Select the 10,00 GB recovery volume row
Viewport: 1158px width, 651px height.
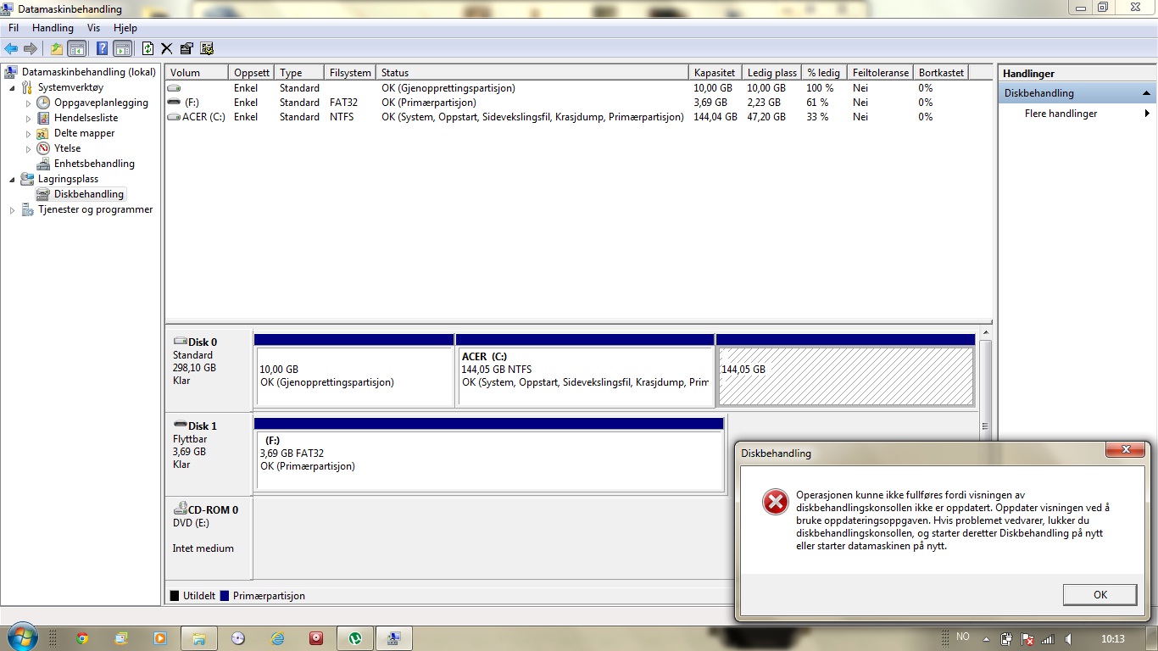579,88
